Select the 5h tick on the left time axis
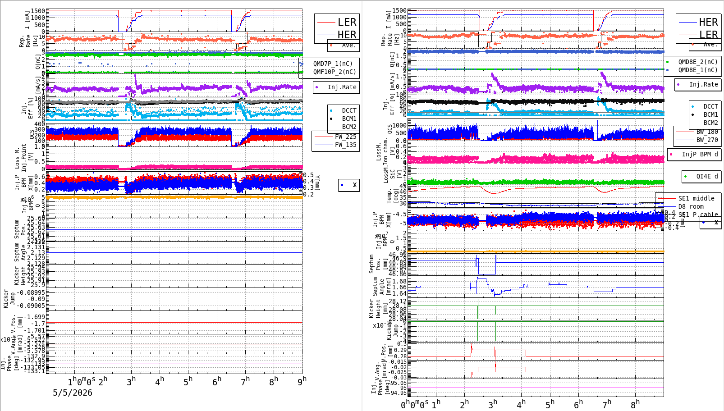724x411 pixels. point(188,381)
